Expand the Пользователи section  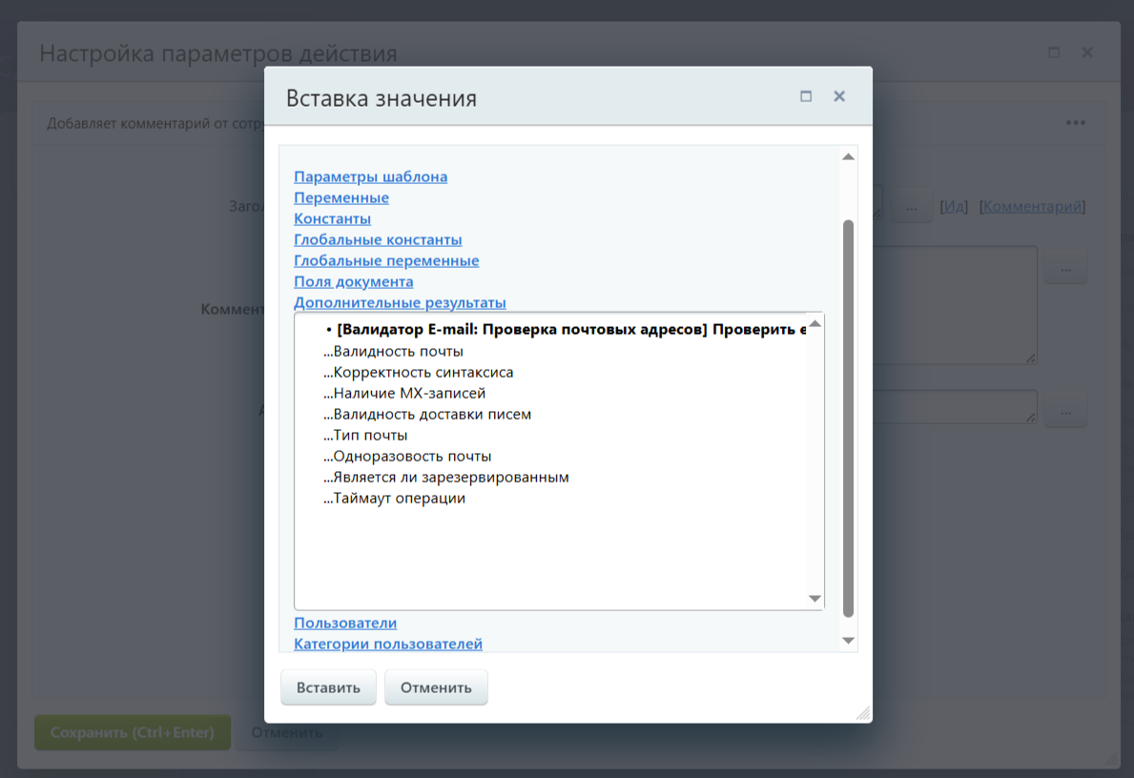344,624
